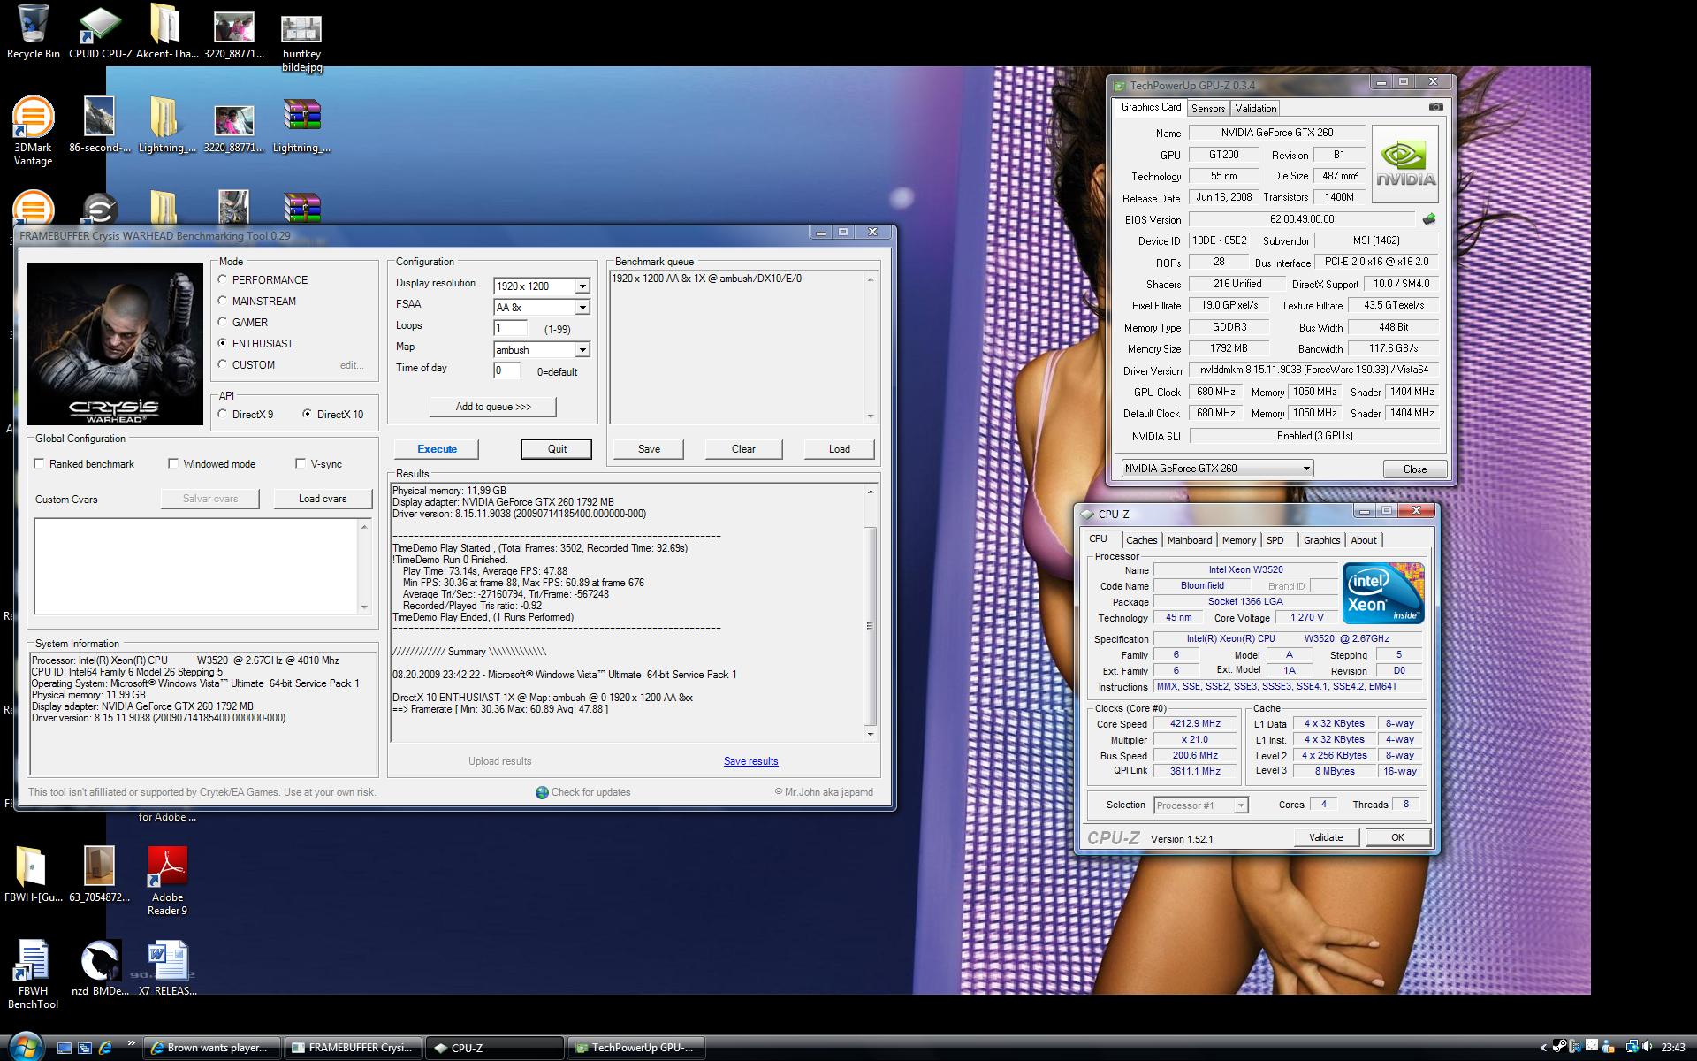Screen dimensions: 1697x1061
Task: Select MAINSTREAM mode radio button
Action: pyautogui.click(x=223, y=301)
